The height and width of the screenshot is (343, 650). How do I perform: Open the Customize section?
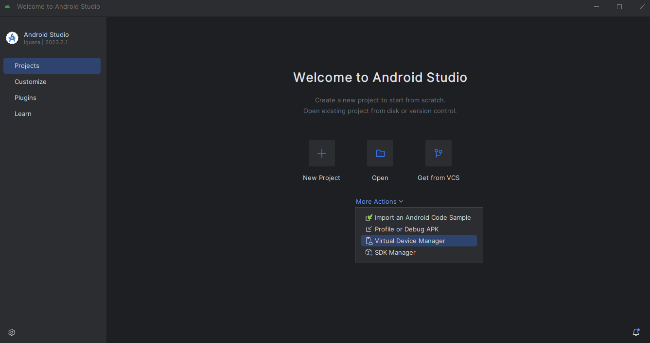click(31, 82)
